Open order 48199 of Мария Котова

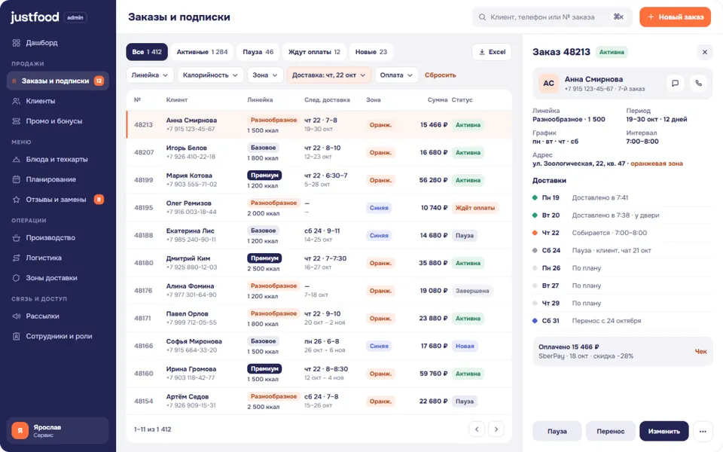(x=319, y=180)
